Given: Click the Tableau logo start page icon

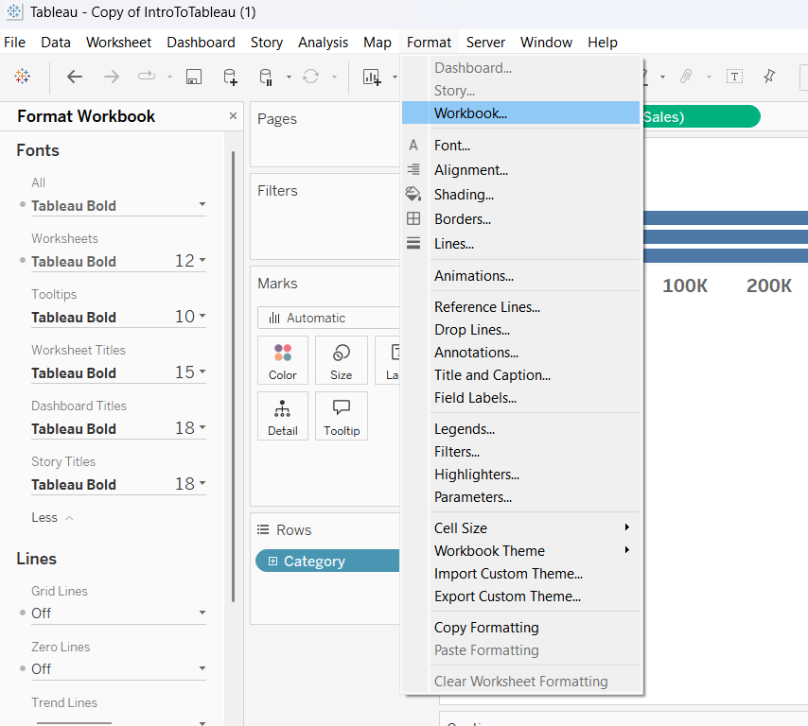Looking at the screenshot, I should (x=22, y=77).
